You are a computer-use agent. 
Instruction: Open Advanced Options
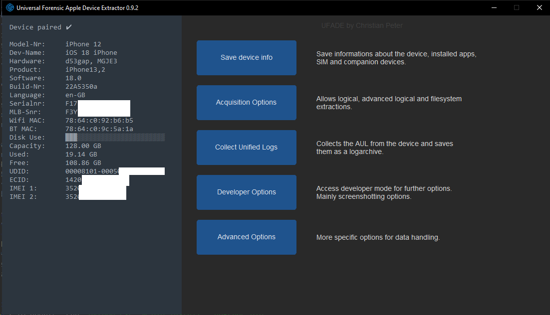pos(246,237)
